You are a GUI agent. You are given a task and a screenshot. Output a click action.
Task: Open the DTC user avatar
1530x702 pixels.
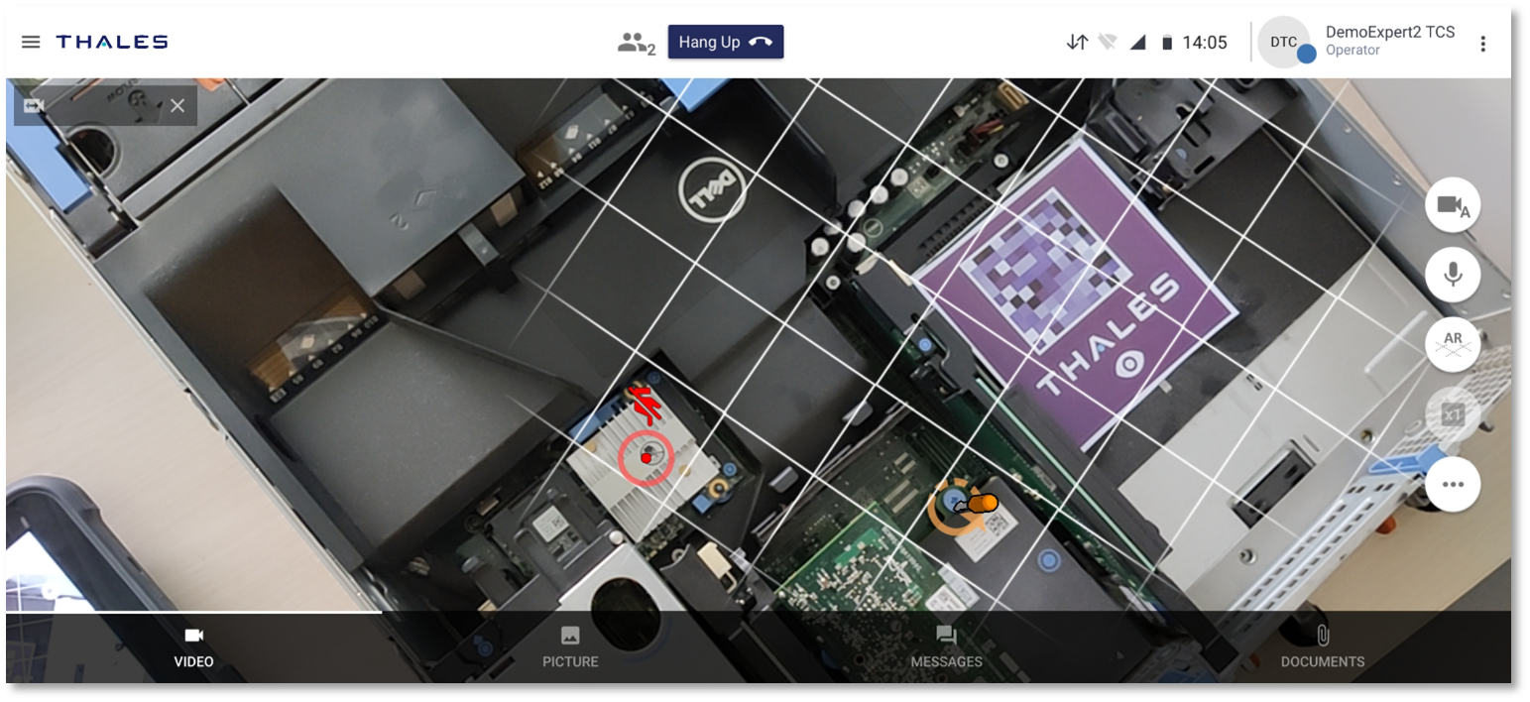click(x=1284, y=43)
